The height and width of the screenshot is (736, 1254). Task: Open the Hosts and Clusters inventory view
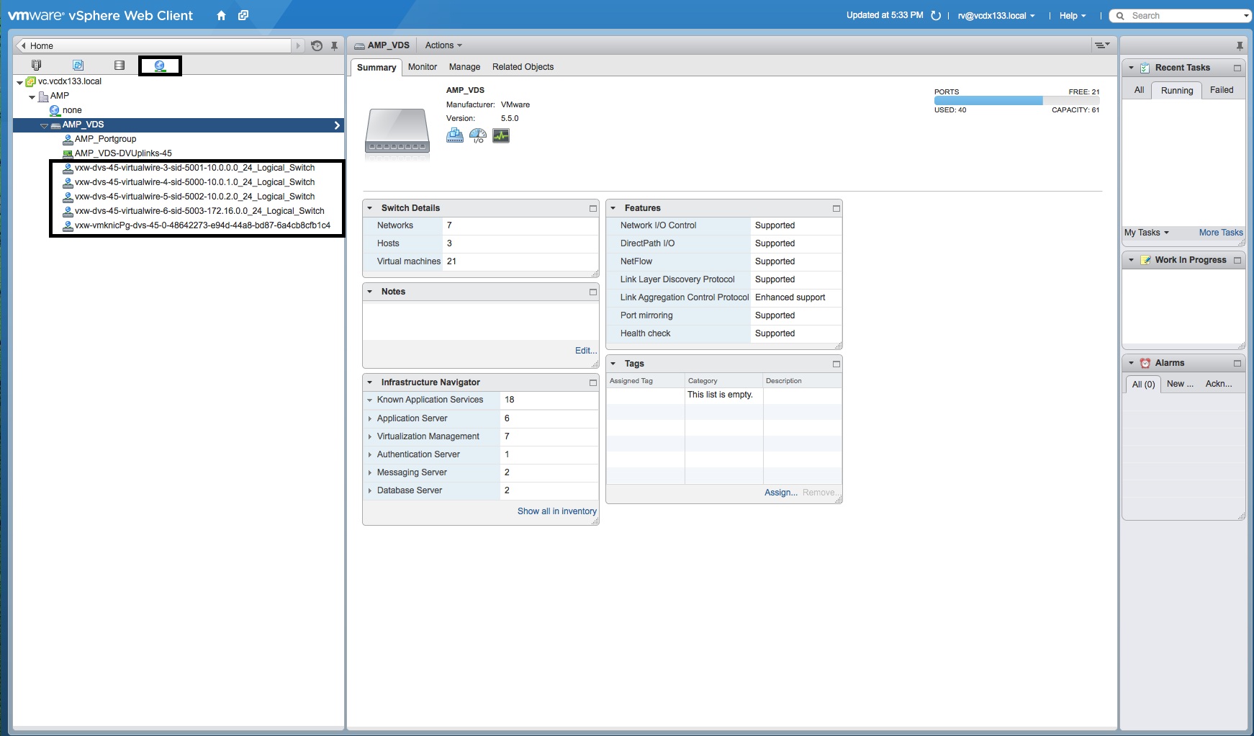[x=37, y=66]
